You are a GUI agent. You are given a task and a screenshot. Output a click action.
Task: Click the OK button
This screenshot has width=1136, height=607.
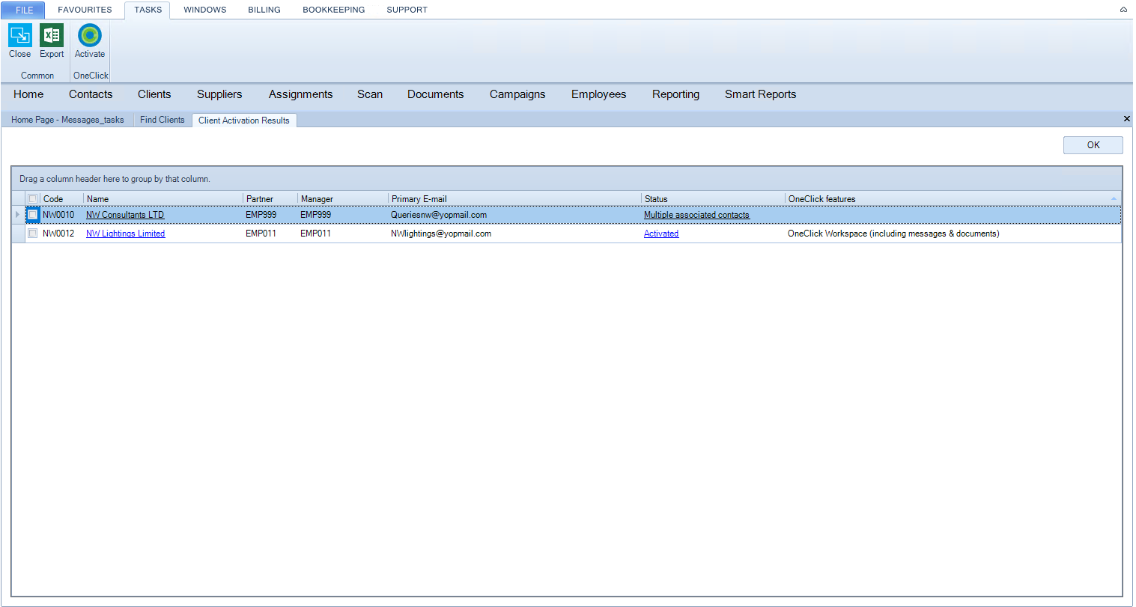[x=1093, y=145]
